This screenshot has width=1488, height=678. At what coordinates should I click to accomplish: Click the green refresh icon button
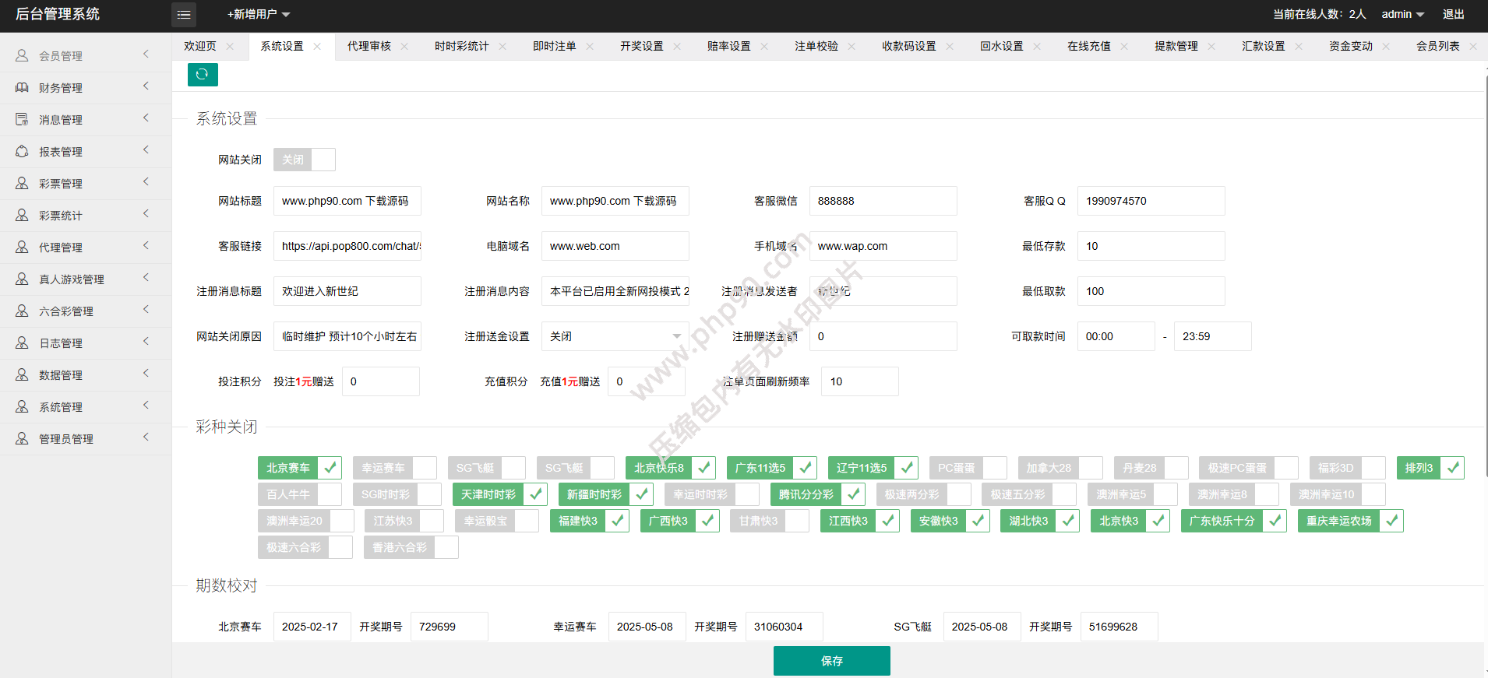pyautogui.click(x=203, y=75)
